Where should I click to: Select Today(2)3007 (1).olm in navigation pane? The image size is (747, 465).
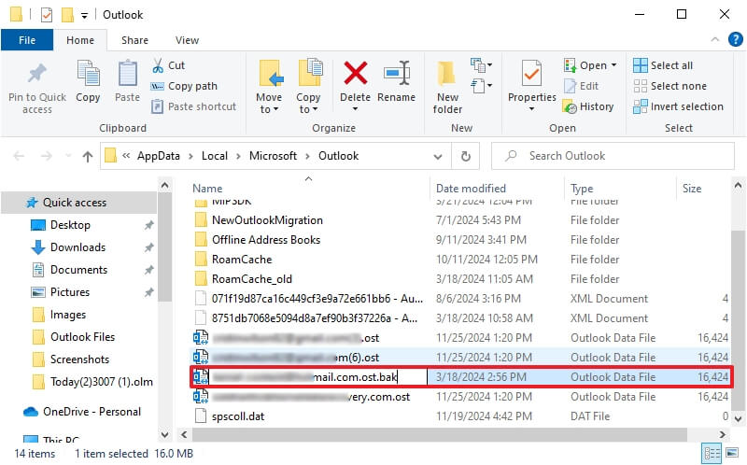102,382
